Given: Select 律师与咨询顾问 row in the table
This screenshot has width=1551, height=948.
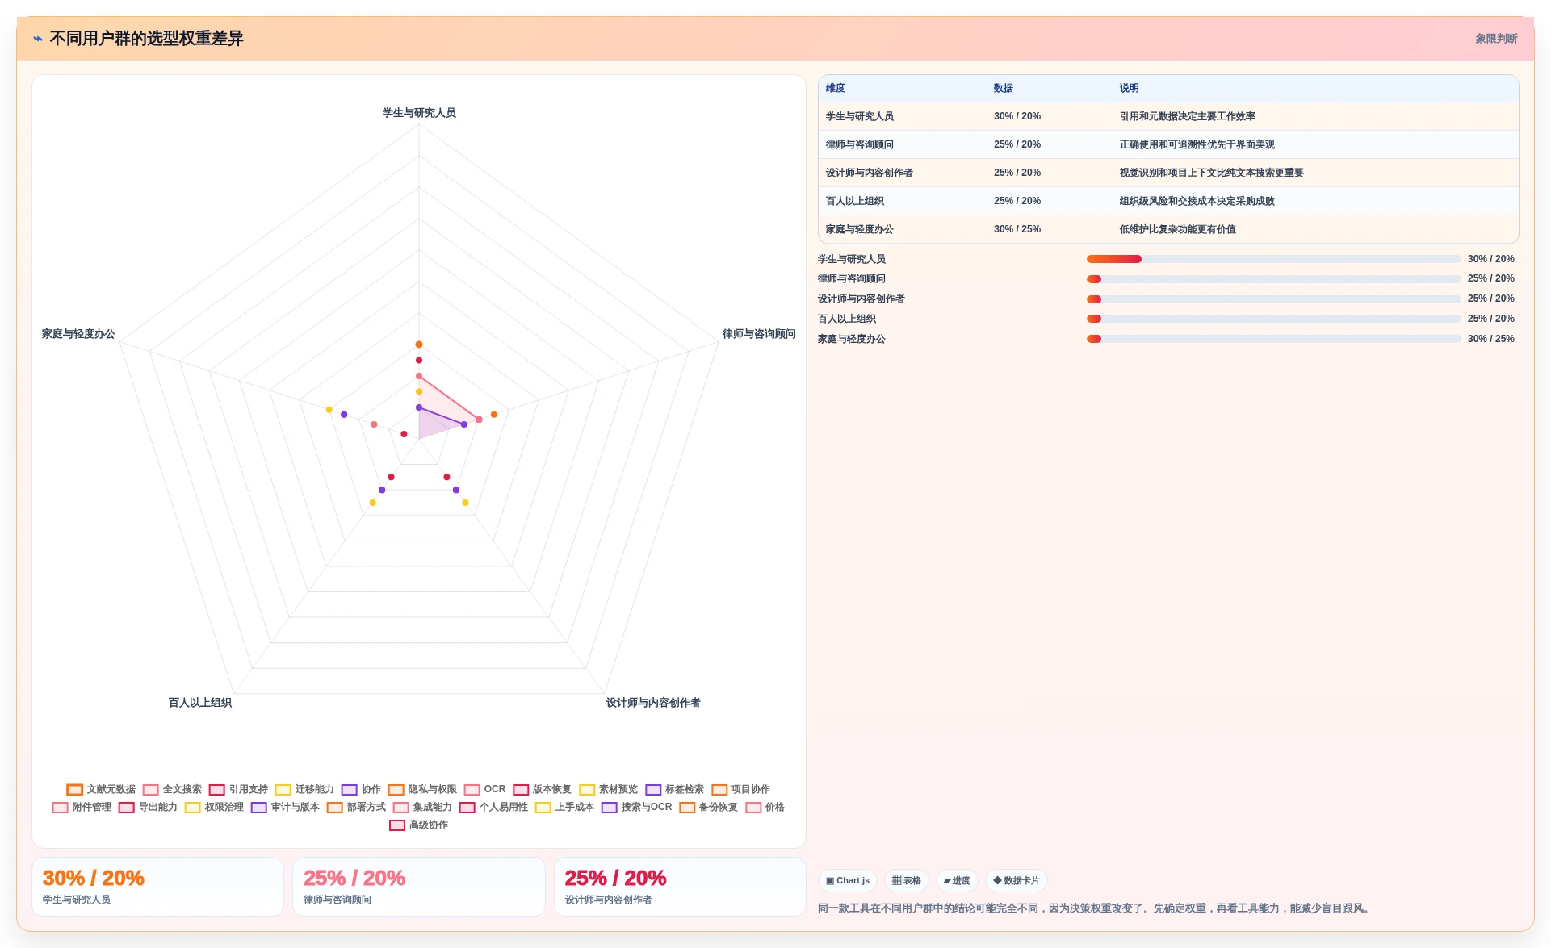Looking at the screenshot, I should (x=1167, y=144).
